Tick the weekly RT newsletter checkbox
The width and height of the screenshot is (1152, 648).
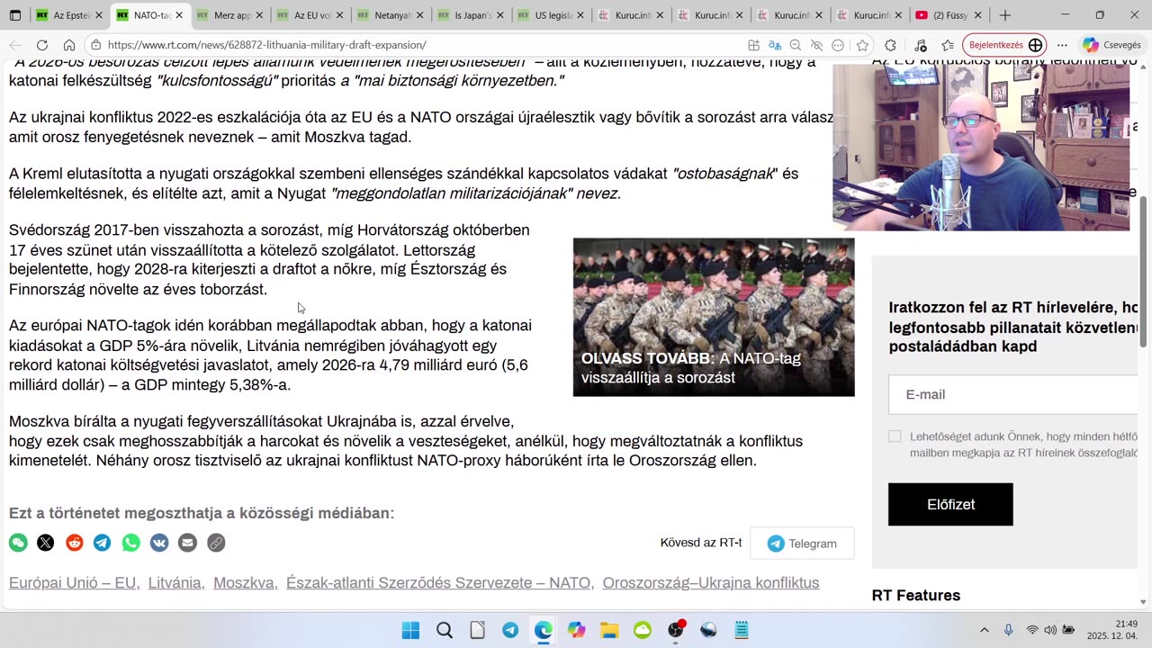(x=895, y=436)
